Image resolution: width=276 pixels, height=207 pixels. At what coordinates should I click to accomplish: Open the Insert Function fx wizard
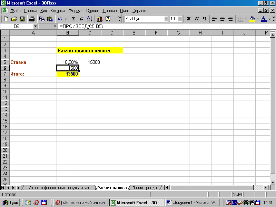click(81, 19)
